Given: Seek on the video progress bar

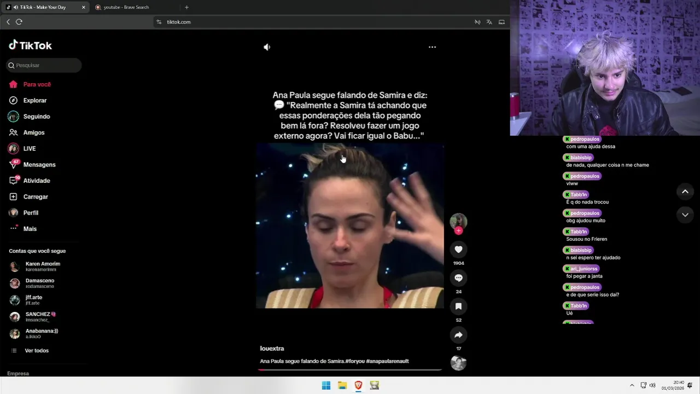Looking at the screenshot, I should click(x=350, y=369).
